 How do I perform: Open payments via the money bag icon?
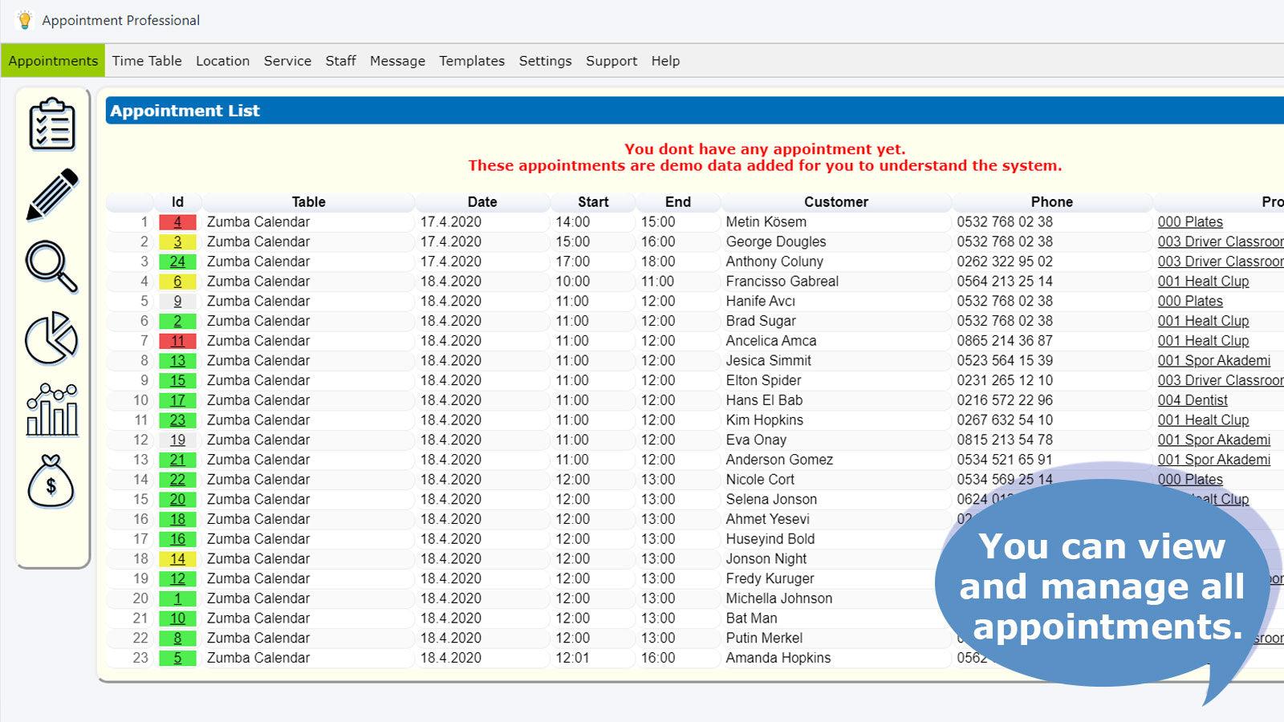(x=51, y=481)
